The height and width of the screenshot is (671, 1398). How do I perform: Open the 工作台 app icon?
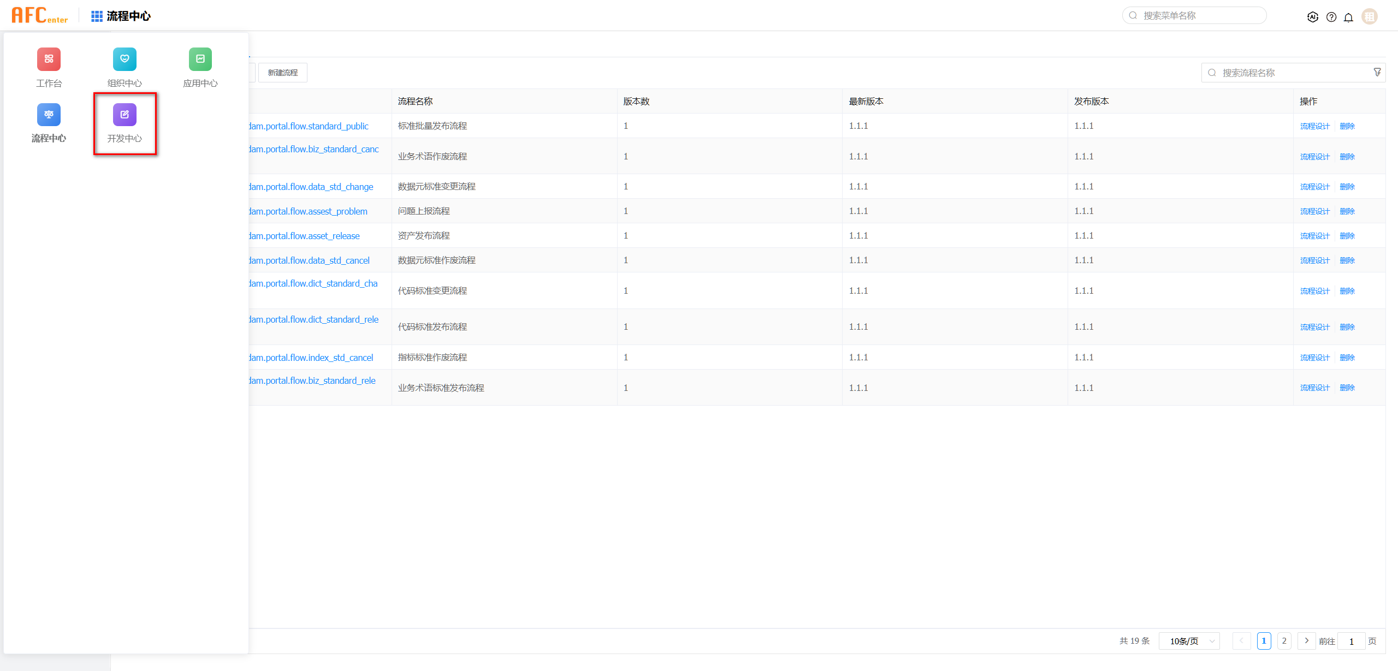tap(49, 60)
